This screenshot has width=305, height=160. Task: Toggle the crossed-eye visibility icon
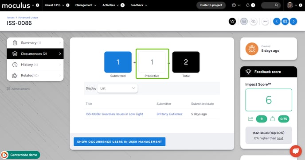click(x=253, y=21)
